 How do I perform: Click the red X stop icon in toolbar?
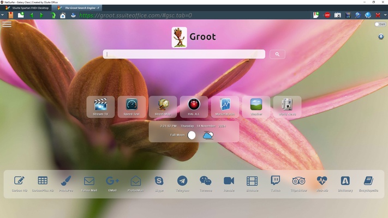378,15
